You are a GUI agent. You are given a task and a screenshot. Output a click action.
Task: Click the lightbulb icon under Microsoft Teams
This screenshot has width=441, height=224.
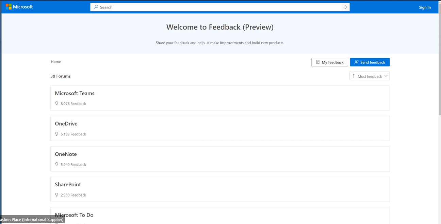[57, 104]
